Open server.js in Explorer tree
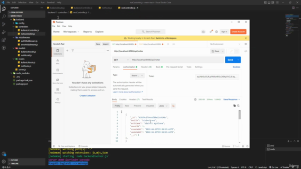Screen dimensions: 301x169 click(x=22, y=69)
